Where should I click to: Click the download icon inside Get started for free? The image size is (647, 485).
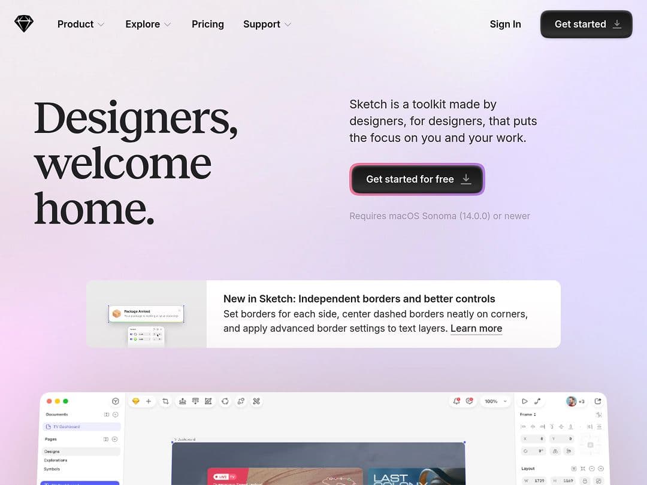tap(466, 179)
